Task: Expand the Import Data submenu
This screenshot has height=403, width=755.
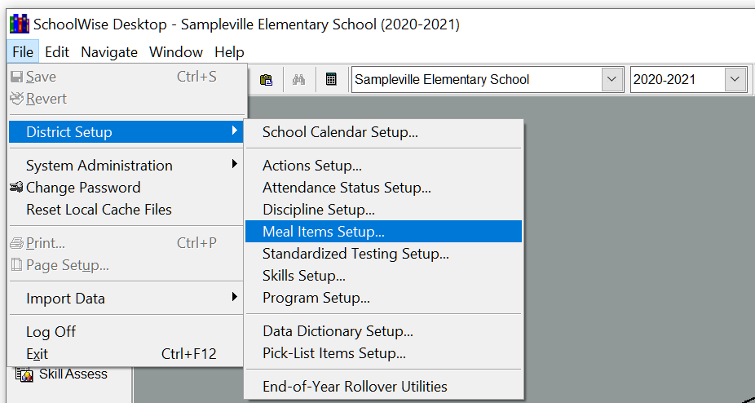Action: click(x=126, y=299)
